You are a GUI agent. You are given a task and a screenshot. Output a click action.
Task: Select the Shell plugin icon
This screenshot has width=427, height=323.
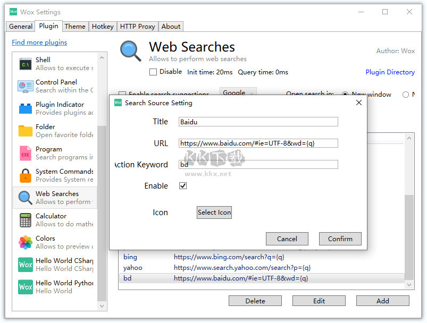tap(26, 64)
